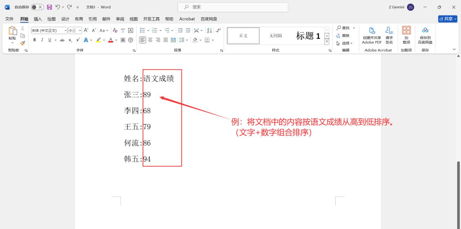Click the Justify alignment icon
The height and width of the screenshot is (229, 461).
166,40
